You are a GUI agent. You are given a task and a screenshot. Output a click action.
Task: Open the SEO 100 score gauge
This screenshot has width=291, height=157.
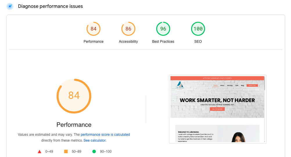click(198, 29)
